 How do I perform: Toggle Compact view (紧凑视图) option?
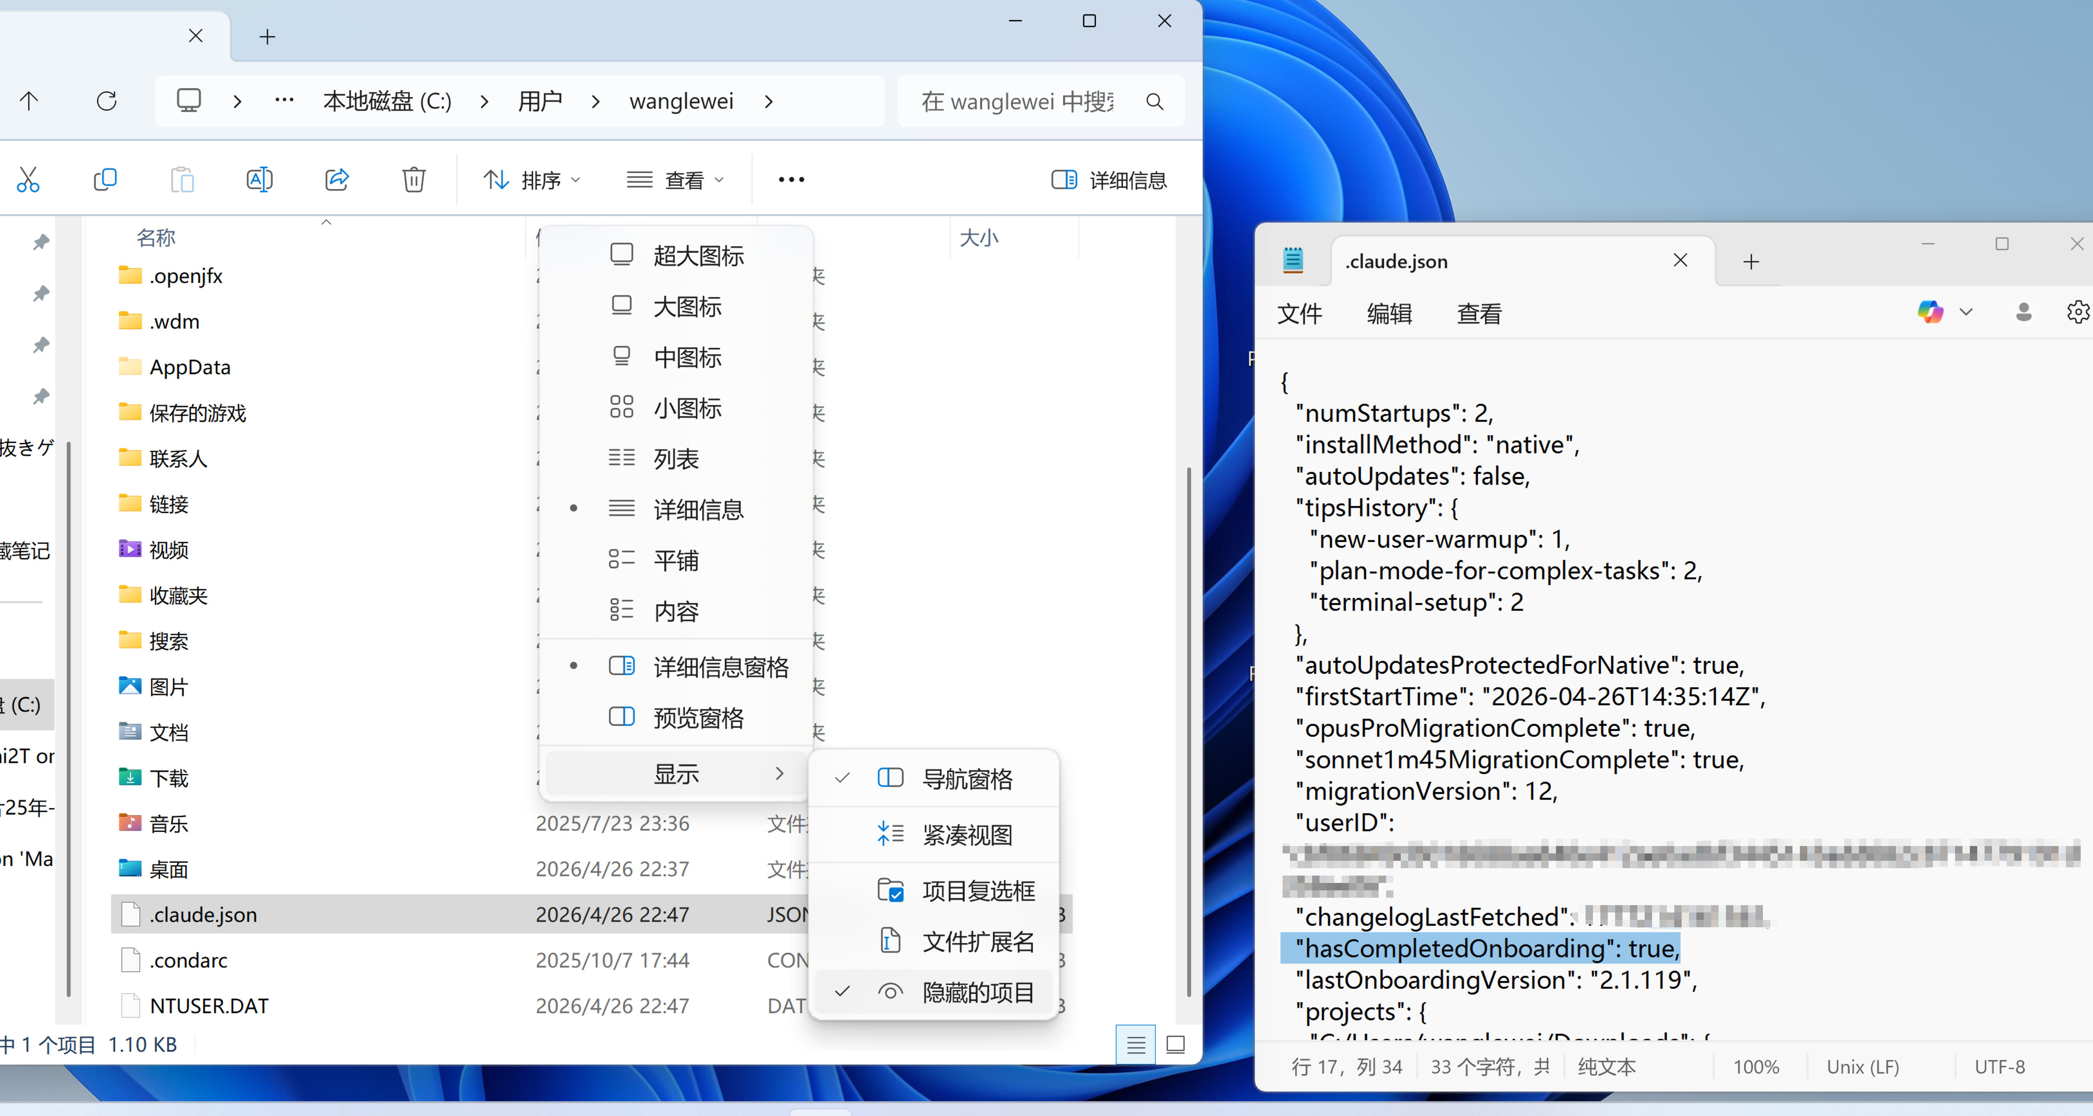click(x=934, y=834)
